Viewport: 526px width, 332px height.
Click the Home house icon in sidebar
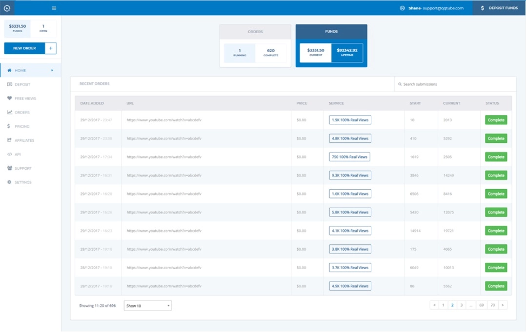pos(9,70)
